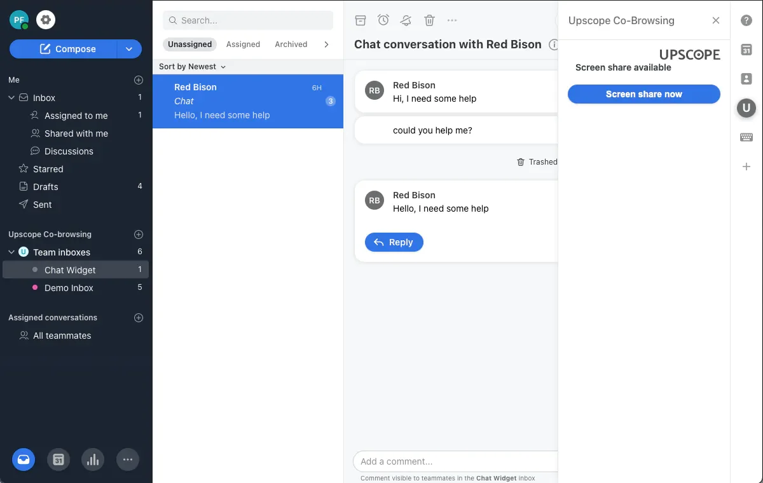Add item next to Me section
The width and height of the screenshot is (763, 483).
(x=139, y=80)
